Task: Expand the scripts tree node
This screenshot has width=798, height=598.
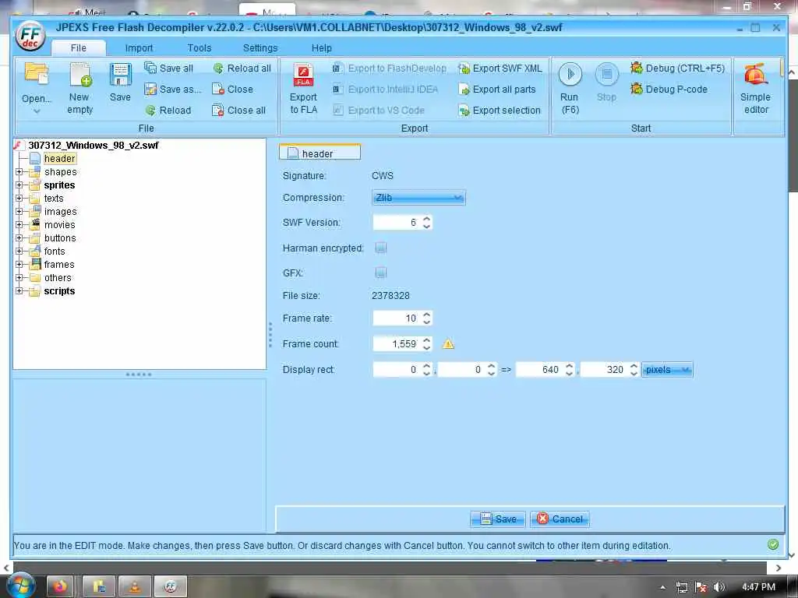Action: 19,291
